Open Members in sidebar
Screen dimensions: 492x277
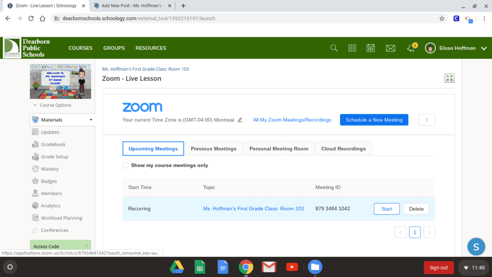[51, 193]
